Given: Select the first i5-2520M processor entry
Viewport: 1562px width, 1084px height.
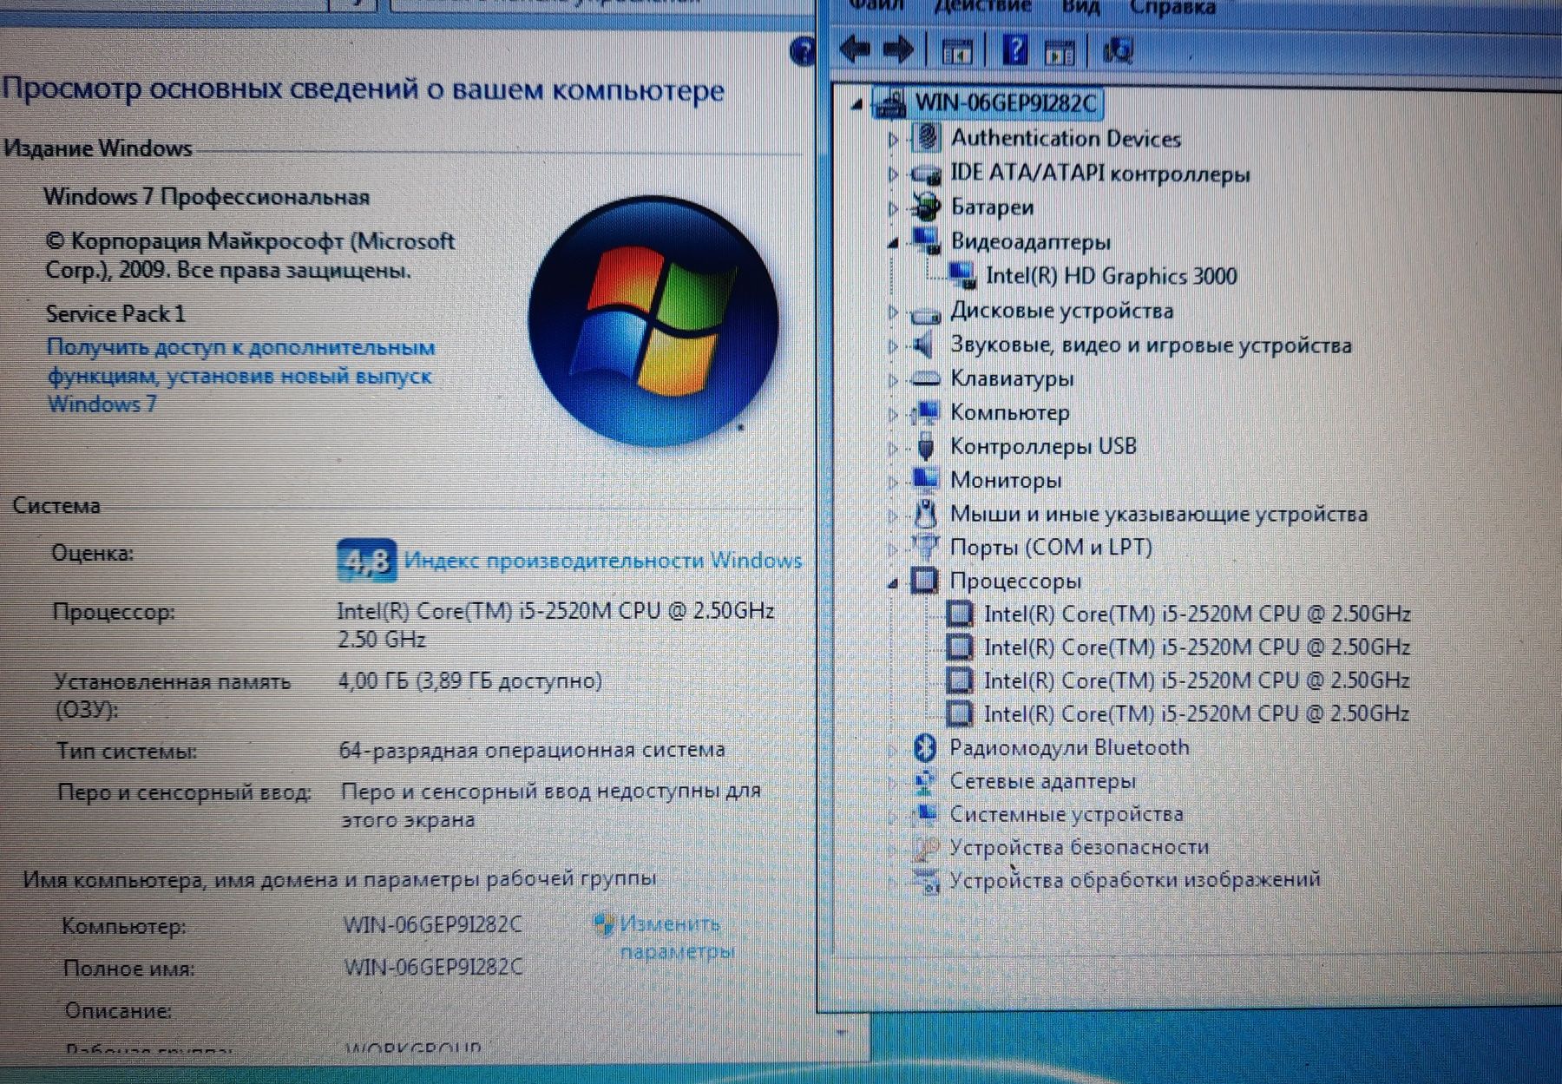Looking at the screenshot, I should (x=1197, y=614).
